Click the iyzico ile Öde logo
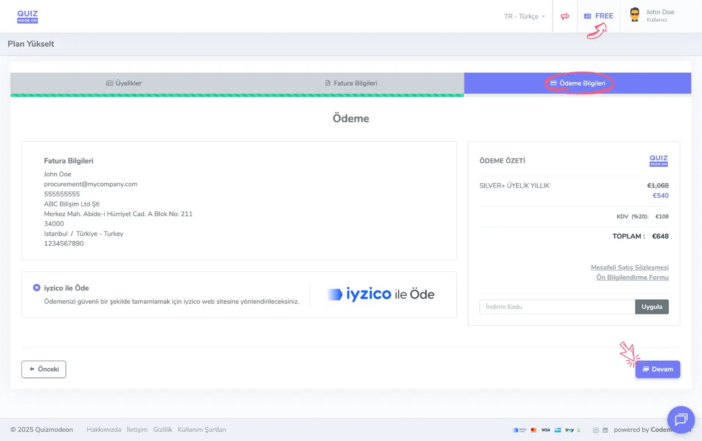702x441 pixels. [x=381, y=294]
